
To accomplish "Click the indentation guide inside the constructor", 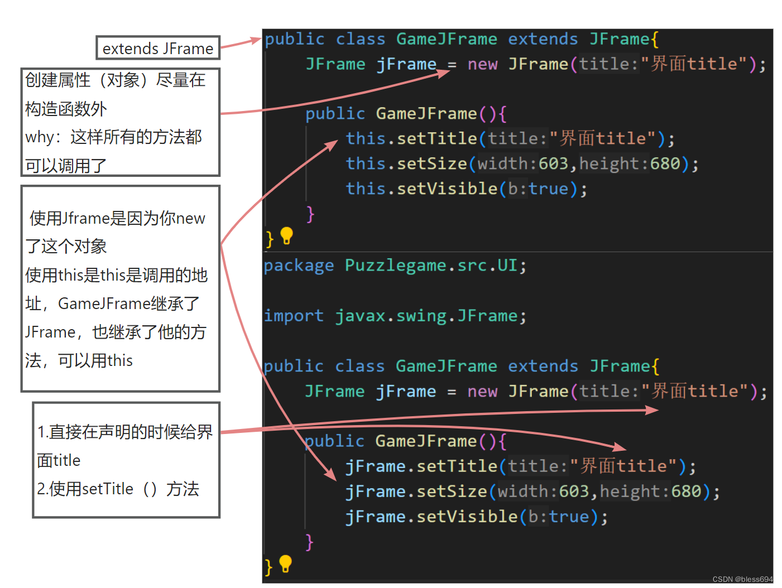I will [306, 163].
